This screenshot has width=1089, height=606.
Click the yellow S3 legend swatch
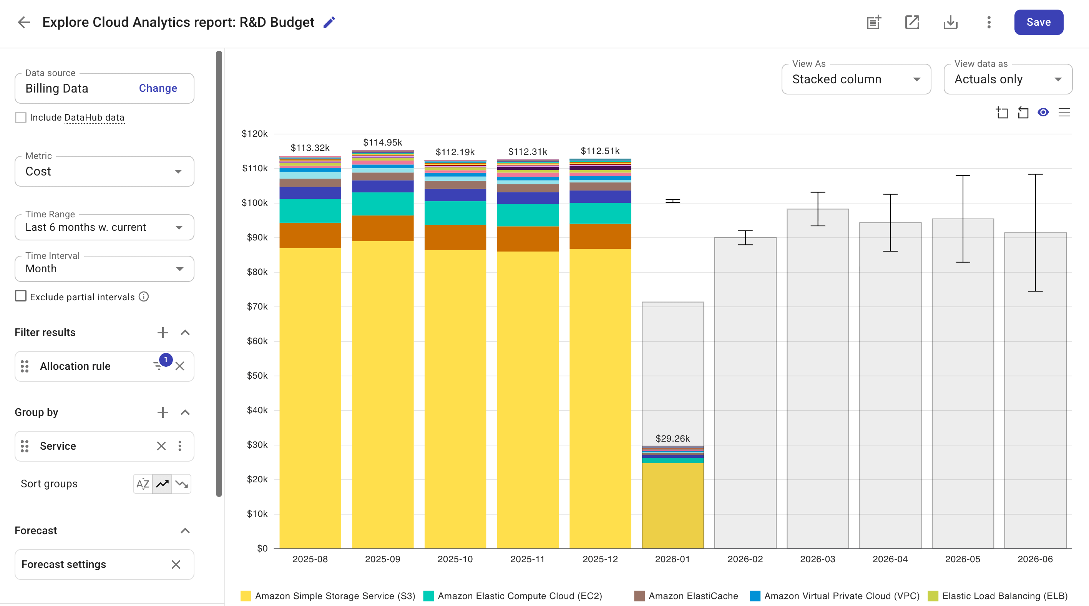click(246, 596)
